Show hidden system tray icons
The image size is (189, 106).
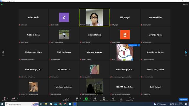(x=169, y=104)
